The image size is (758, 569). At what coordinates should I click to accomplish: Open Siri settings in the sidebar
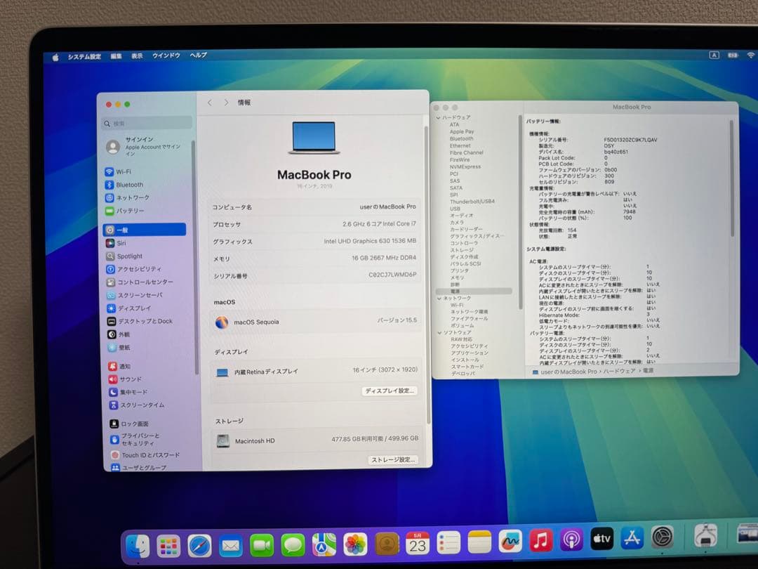point(116,243)
